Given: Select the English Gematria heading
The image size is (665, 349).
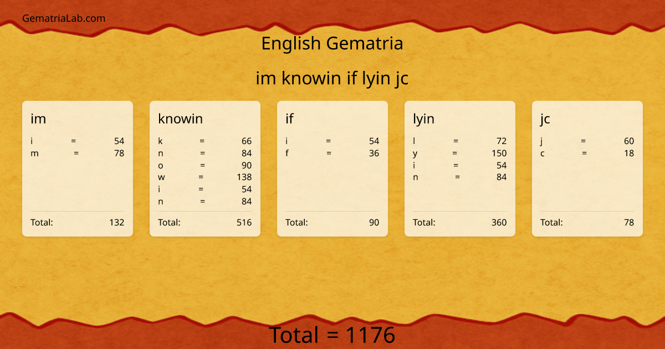Looking at the screenshot, I should point(332,43).
